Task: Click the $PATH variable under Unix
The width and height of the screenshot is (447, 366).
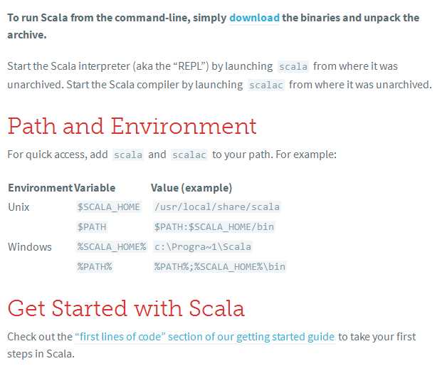Action: pyautogui.click(x=92, y=227)
